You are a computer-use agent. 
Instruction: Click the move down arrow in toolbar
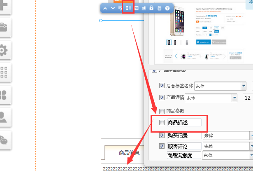click(113, 8)
